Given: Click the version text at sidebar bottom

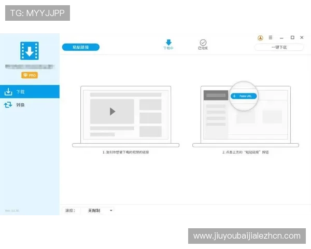Looking at the screenshot, I should click(x=11, y=211).
